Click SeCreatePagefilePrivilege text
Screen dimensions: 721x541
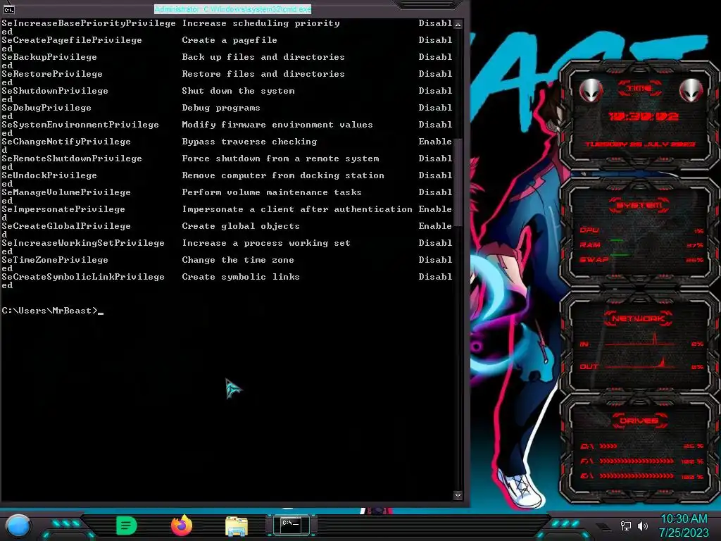click(72, 40)
